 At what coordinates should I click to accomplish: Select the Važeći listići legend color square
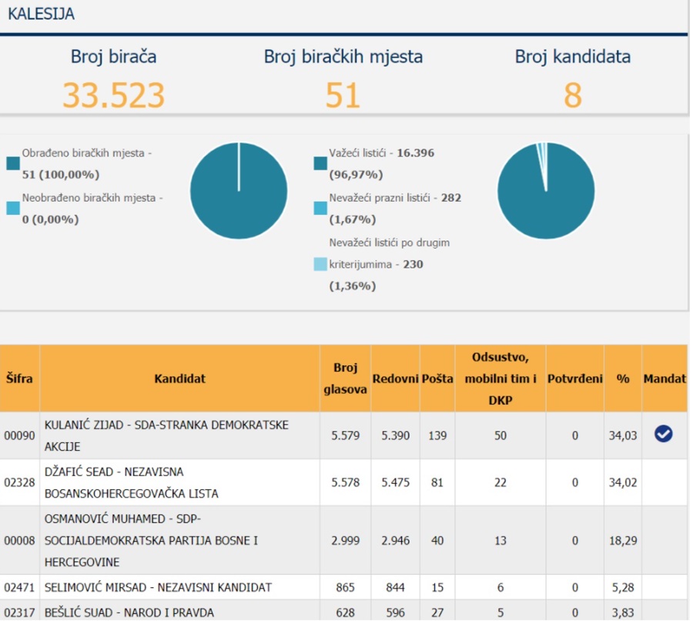tap(320, 163)
